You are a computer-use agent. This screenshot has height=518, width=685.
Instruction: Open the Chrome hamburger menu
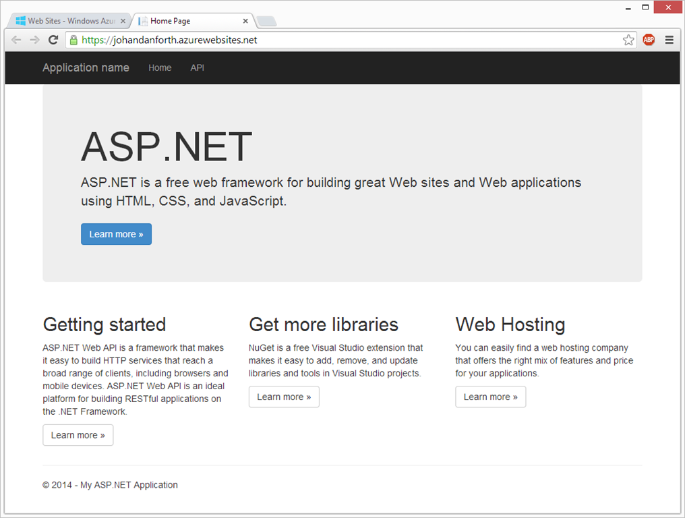669,40
